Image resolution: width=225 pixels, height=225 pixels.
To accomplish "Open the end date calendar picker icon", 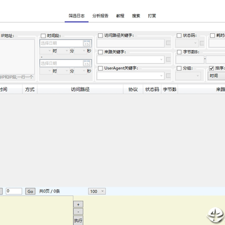I will click(87, 63).
